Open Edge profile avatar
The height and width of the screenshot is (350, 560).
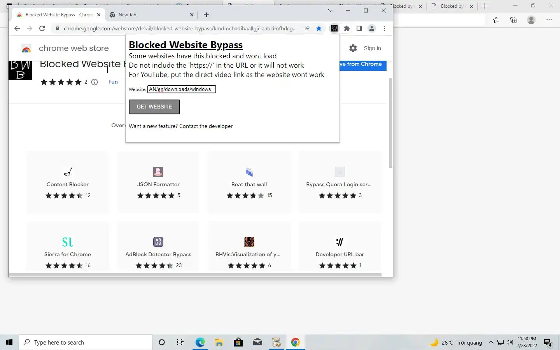[531, 20]
